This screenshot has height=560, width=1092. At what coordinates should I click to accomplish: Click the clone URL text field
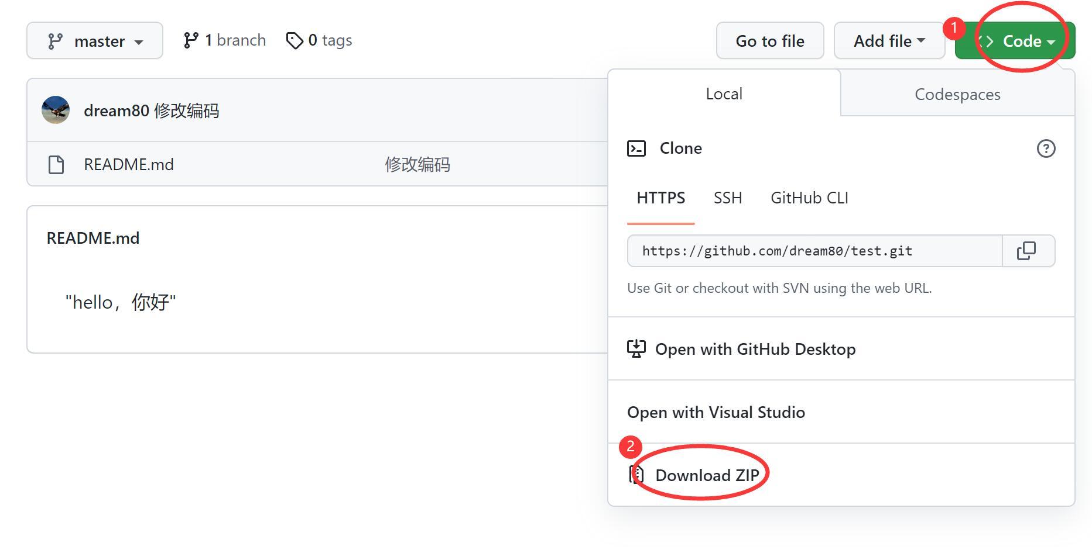pyautogui.click(x=815, y=251)
